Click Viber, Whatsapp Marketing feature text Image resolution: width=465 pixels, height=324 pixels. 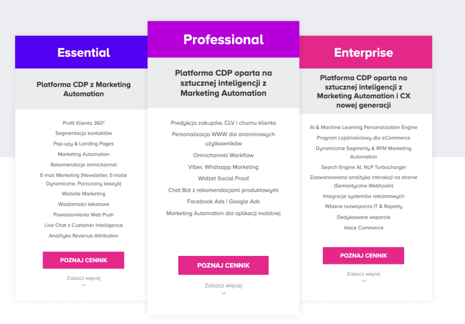click(223, 167)
